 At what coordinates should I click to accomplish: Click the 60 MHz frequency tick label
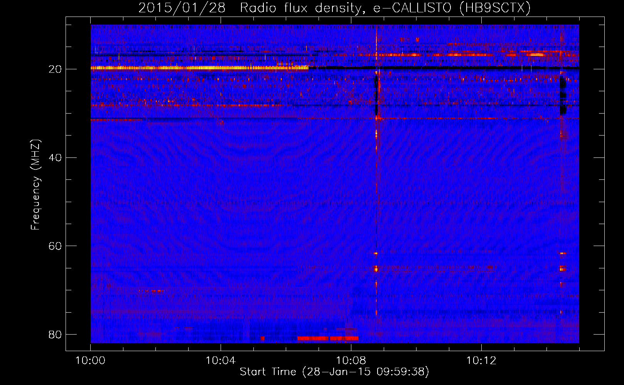[x=55, y=246]
